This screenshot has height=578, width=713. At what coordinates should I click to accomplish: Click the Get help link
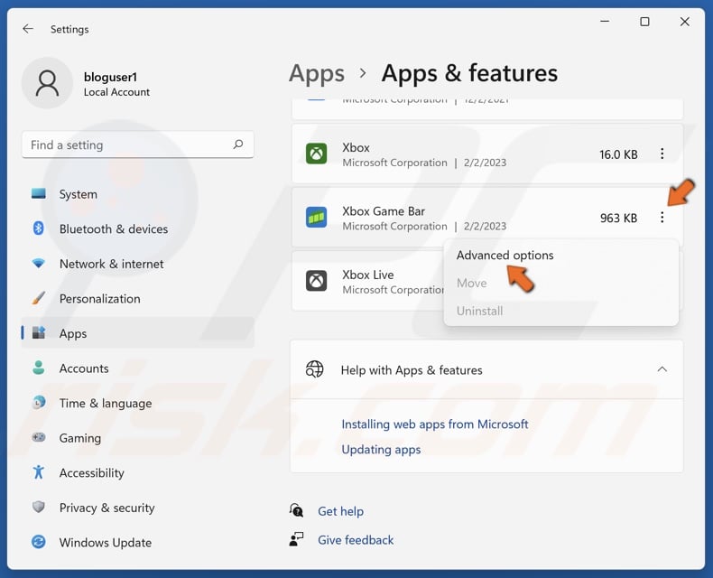pyautogui.click(x=340, y=511)
